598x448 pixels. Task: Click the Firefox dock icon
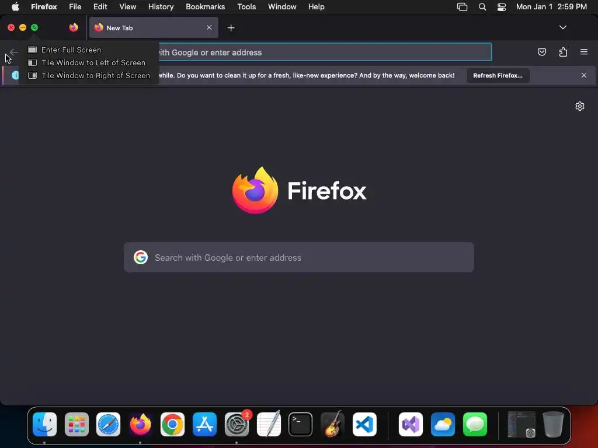click(x=140, y=424)
